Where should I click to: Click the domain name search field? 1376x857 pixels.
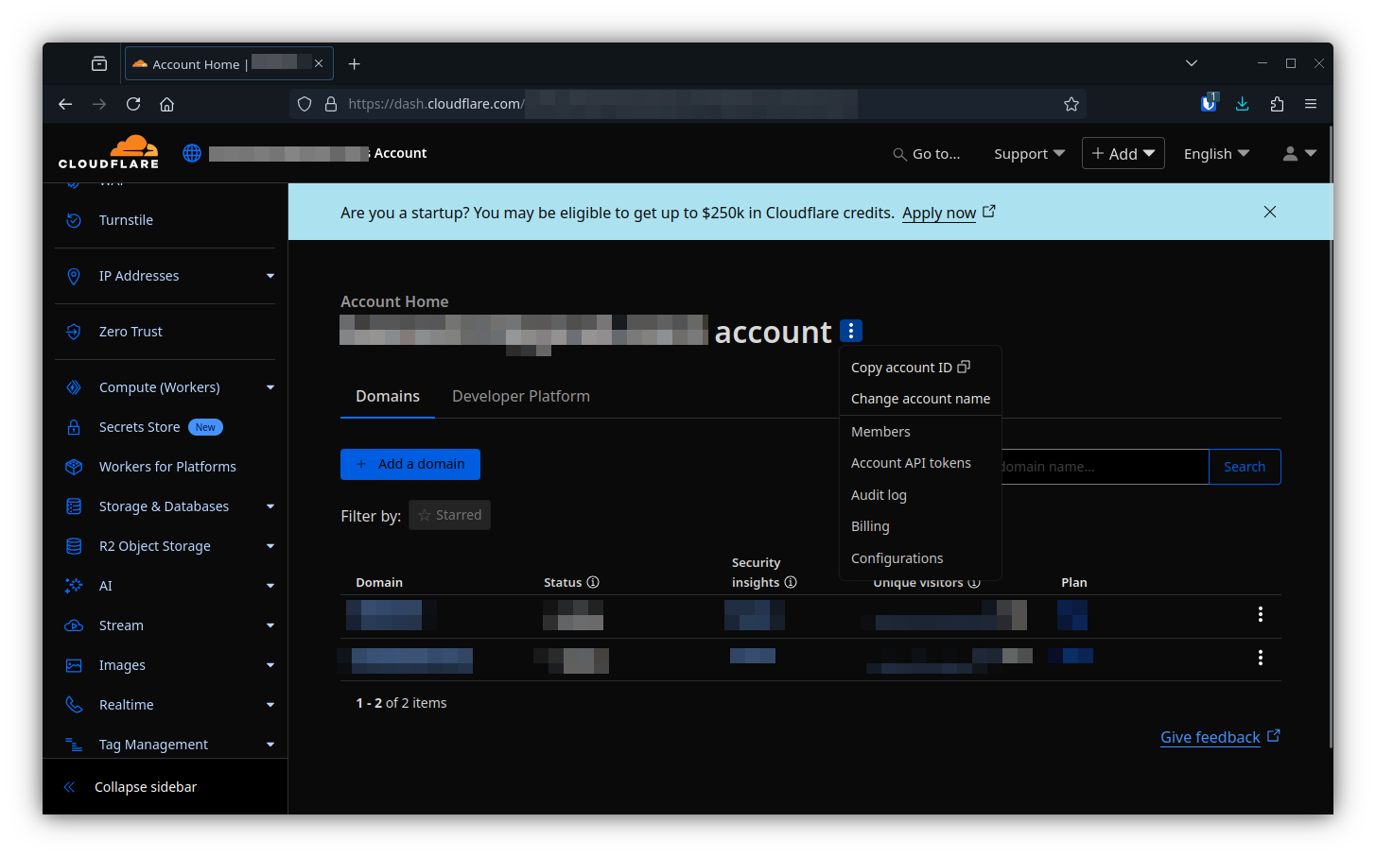click(1102, 467)
